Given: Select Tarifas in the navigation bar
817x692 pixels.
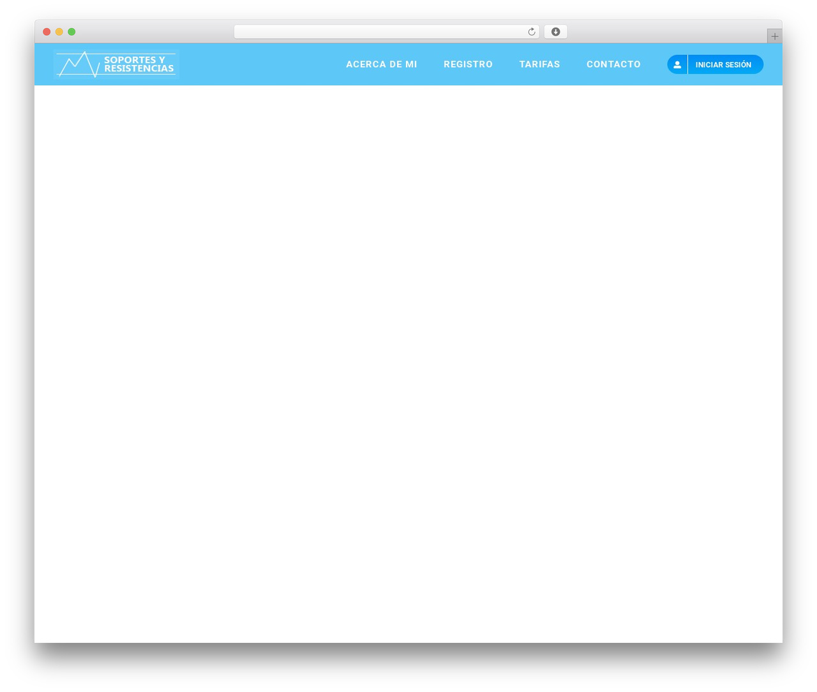Looking at the screenshot, I should [539, 64].
